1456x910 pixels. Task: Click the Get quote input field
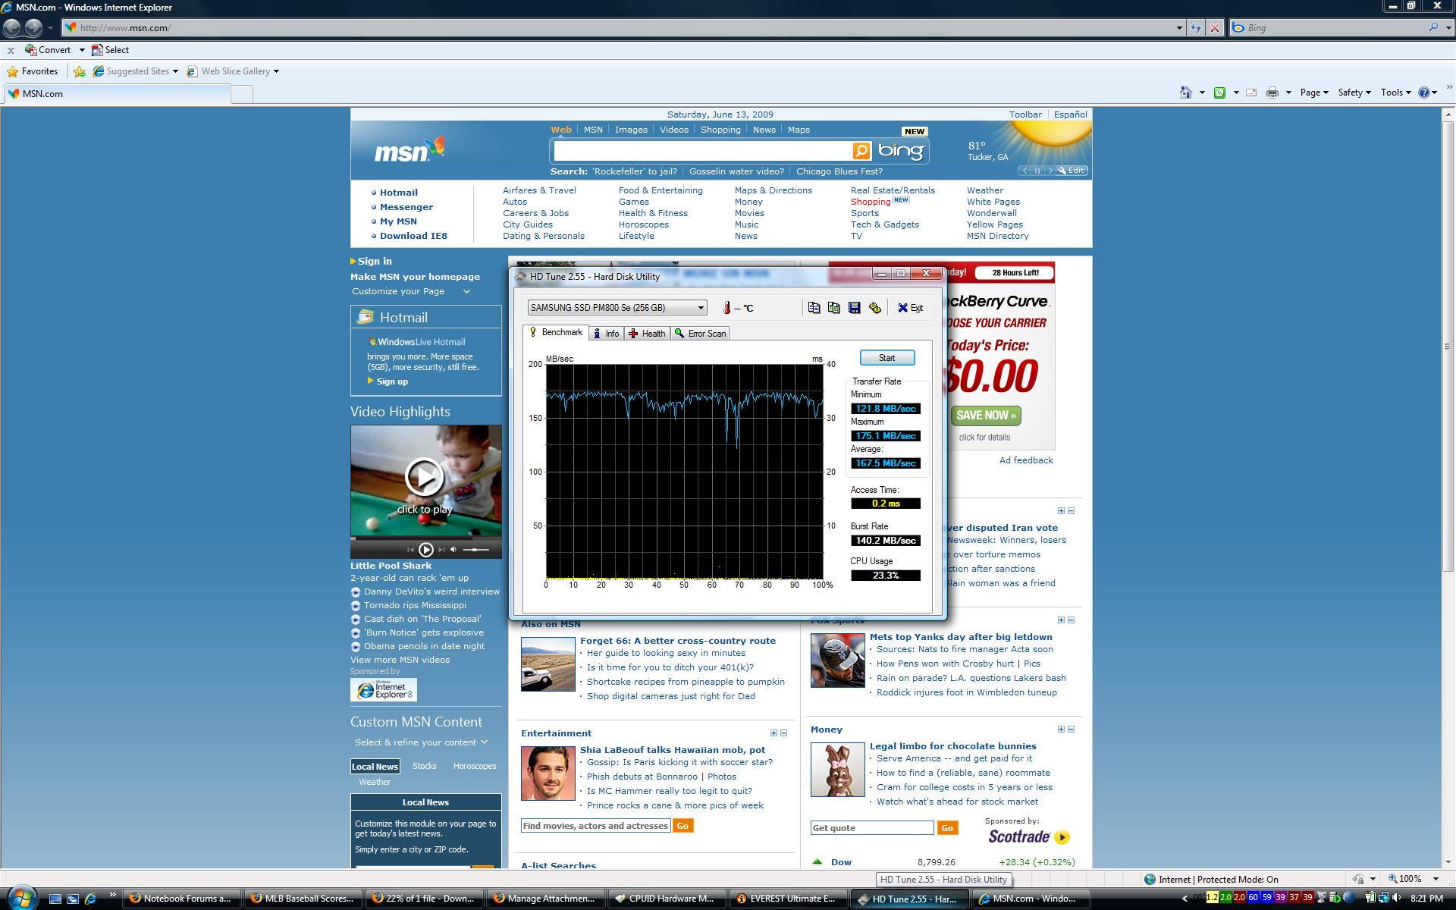click(872, 828)
